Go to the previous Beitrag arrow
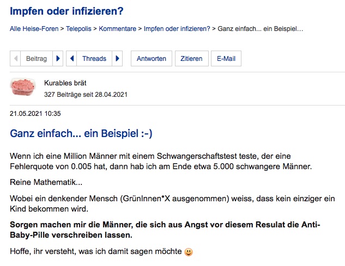345x266 pixels. click(16, 59)
